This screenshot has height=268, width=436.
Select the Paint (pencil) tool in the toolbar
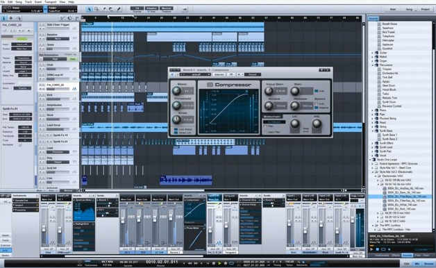pyautogui.click(x=119, y=9)
